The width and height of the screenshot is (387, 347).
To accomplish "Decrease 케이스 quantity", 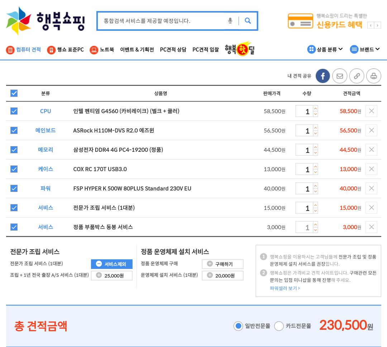I will 315,172.
